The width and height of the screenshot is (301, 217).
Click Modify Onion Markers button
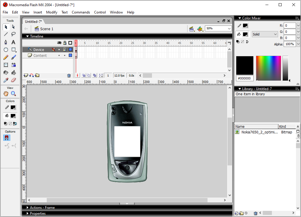(101, 75)
